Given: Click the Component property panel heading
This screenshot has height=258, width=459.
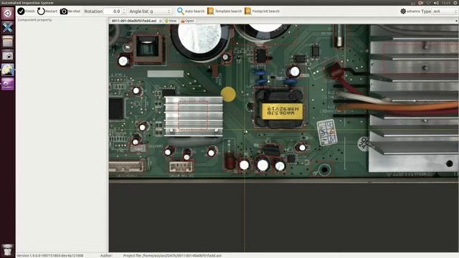Looking at the screenshot, I should (x=34, y=20).
